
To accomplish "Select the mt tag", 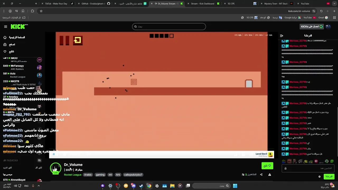I will [110, 175].
